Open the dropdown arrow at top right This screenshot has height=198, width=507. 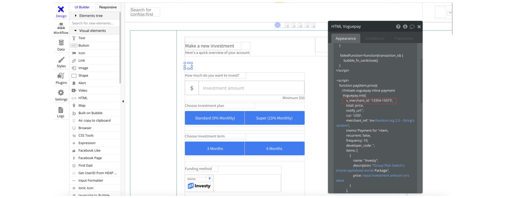coord(450,12)
